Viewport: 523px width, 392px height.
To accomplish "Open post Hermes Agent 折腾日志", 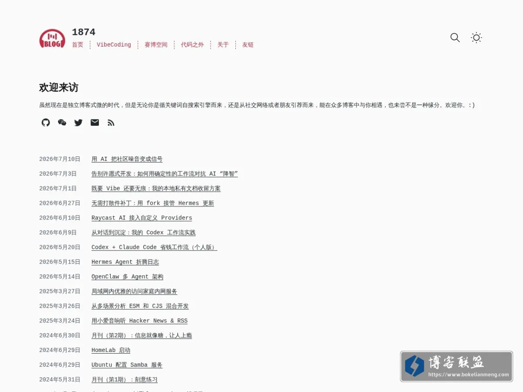I will point(125,262).
